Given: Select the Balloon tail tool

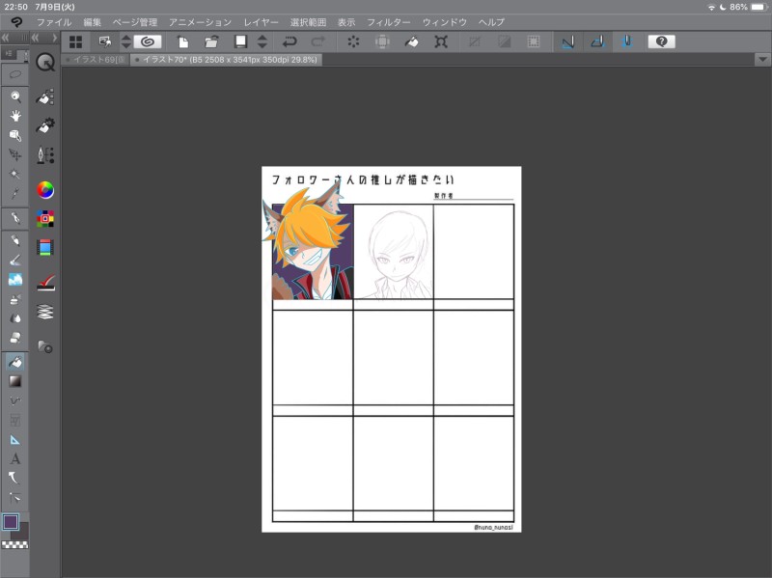Looking at the screenshot, I should pyautogui.click(x=15, y=478).
